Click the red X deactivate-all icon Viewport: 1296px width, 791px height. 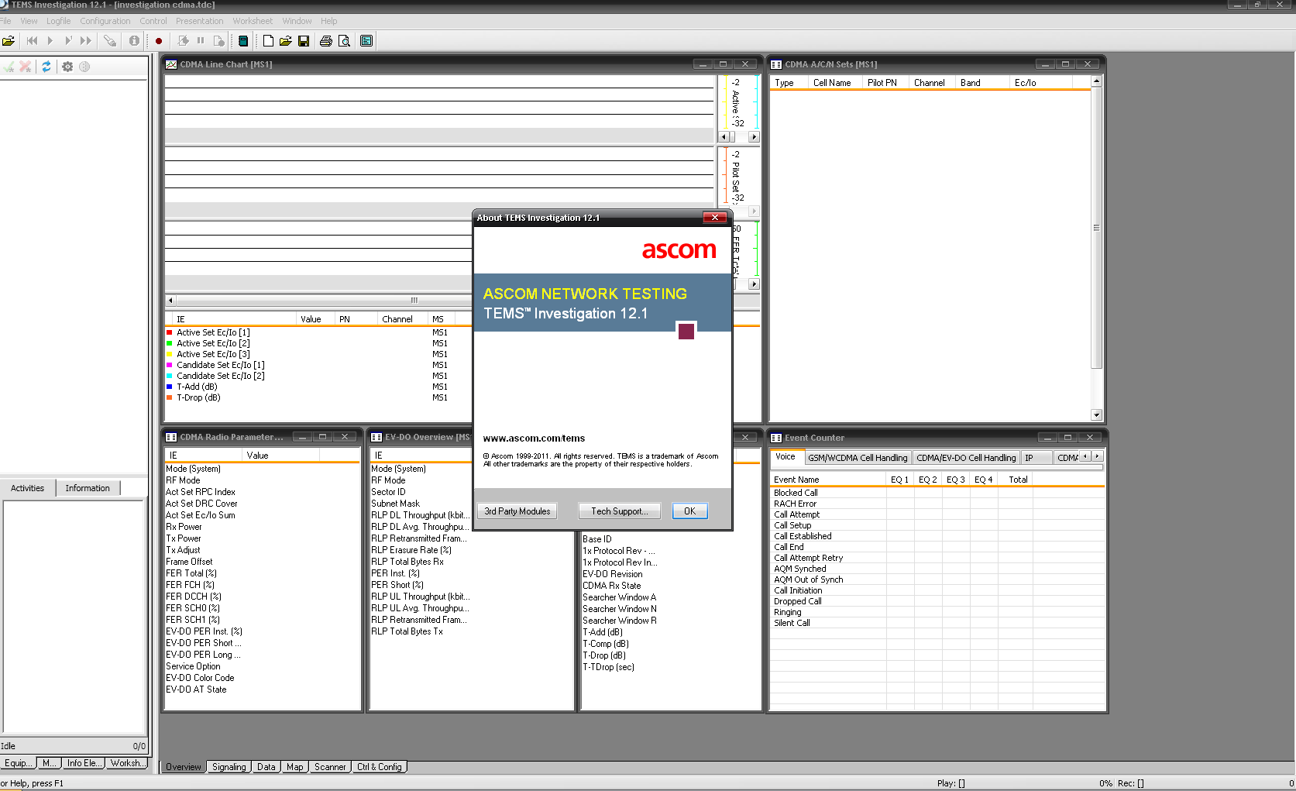[x=26, y=67]
